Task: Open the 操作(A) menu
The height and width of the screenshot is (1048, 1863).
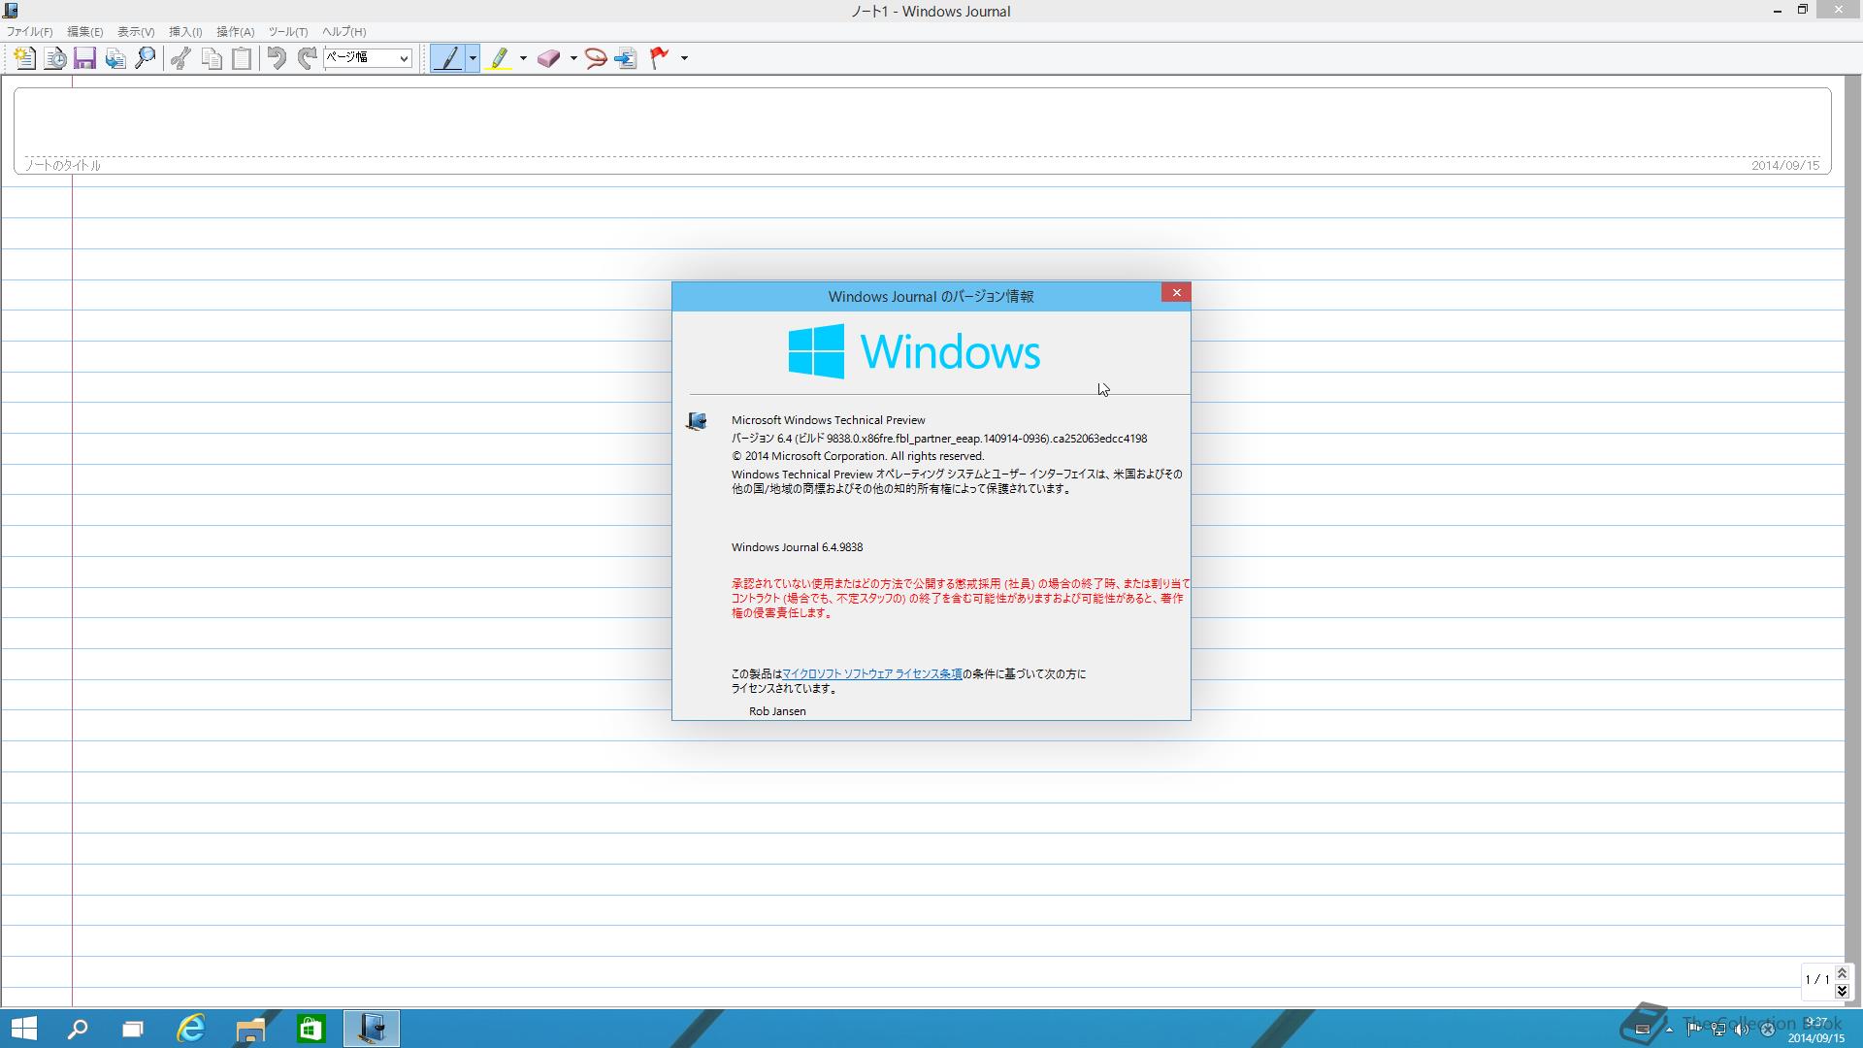Action: 235,32
